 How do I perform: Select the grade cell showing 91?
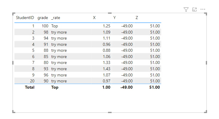pos(46,44)
